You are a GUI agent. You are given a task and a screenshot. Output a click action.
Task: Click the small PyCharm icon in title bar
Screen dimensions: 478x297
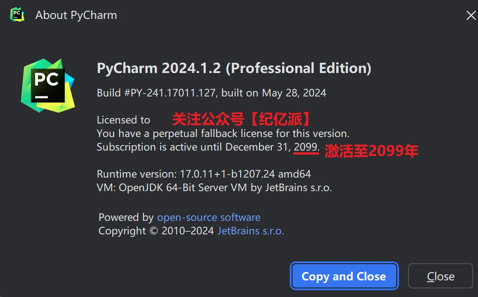(17, 14)
